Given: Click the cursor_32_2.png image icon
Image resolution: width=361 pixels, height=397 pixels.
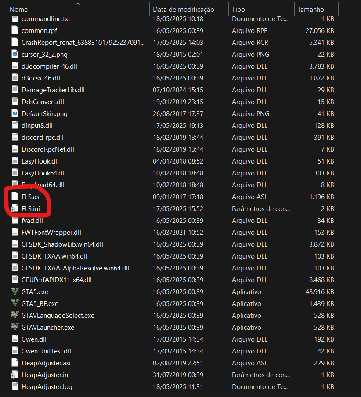Looking at the screenshot, I should point(15,55).
